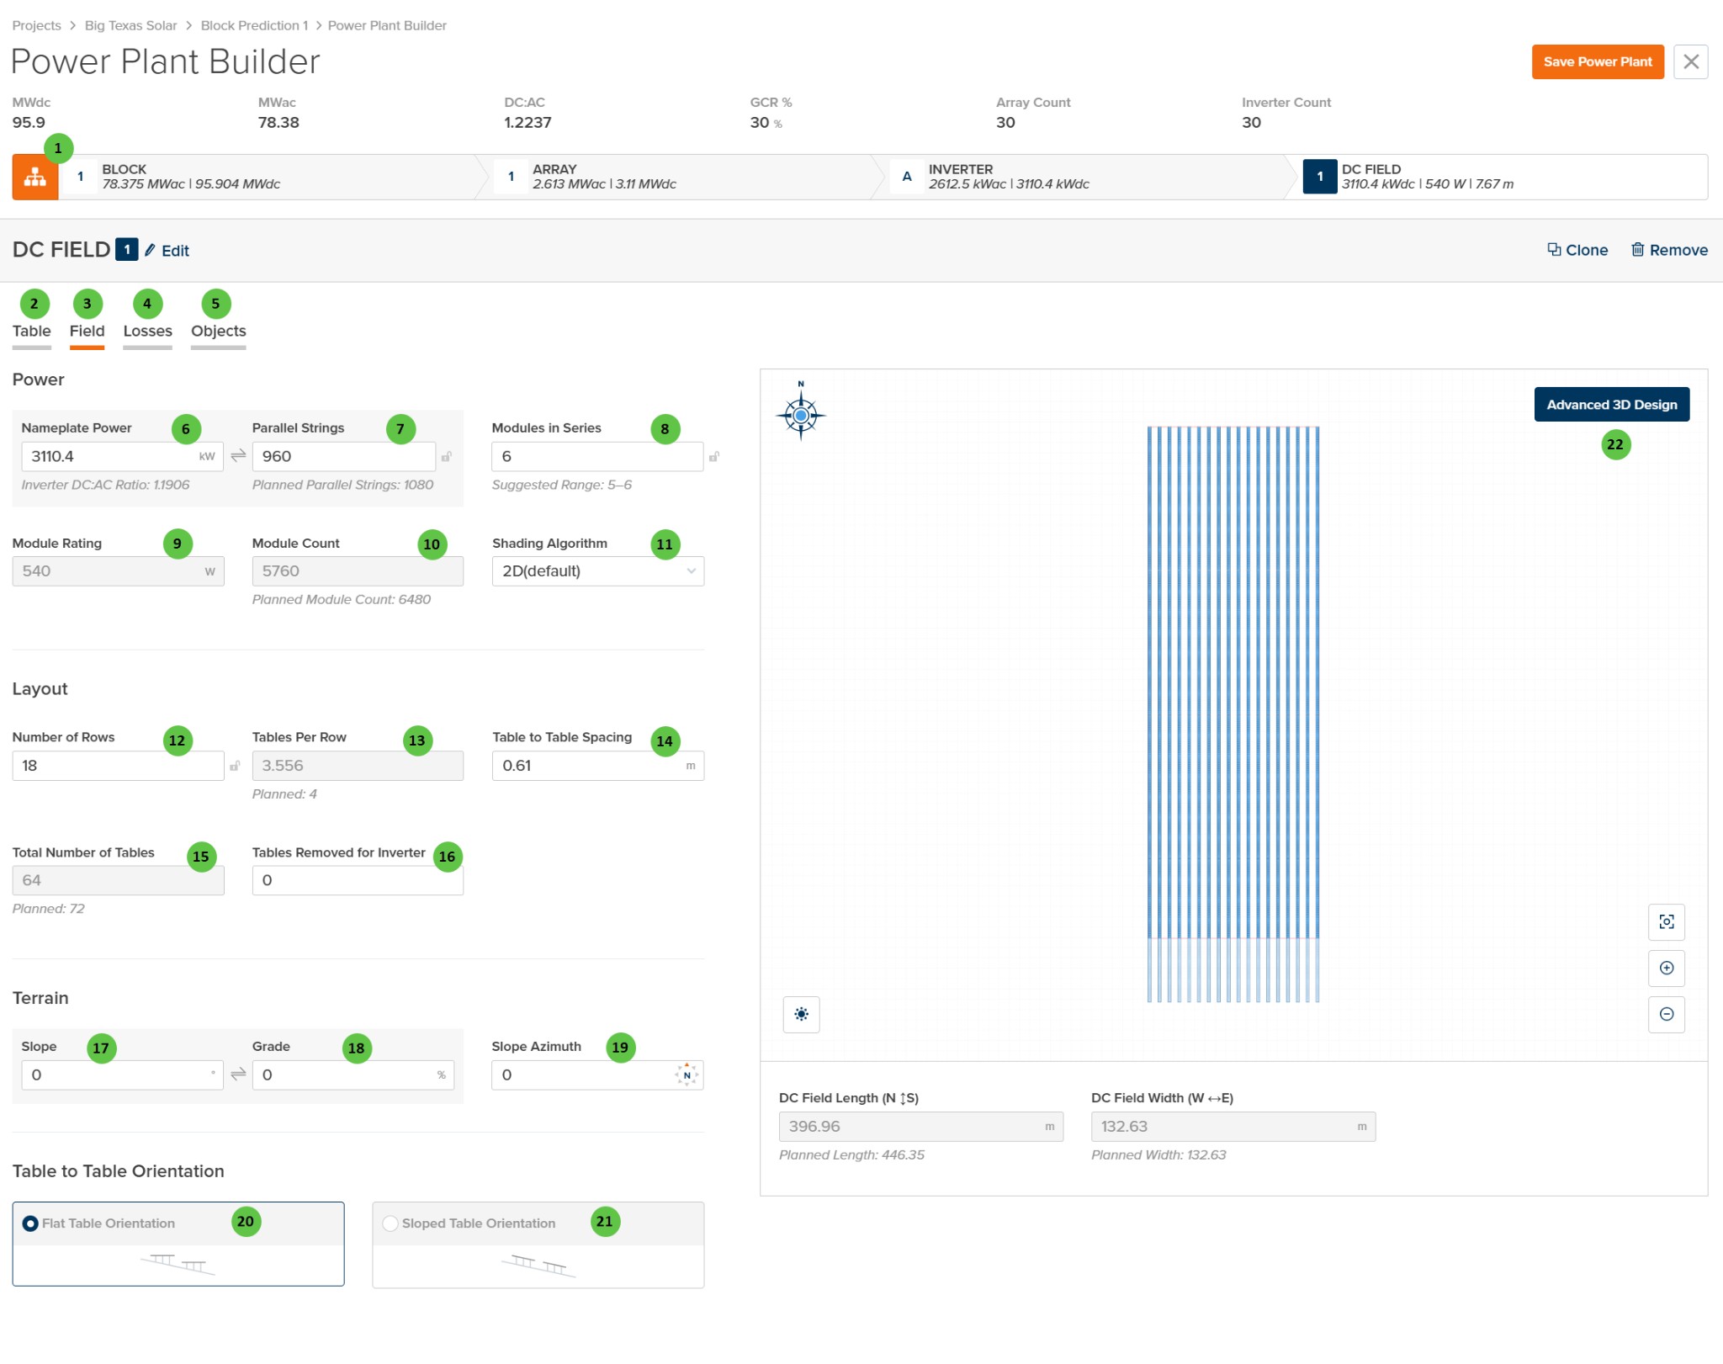This screenshot has width=1723, height=1364.
Task: Click the orange block hierarchy icon
Action: click(x=35, y=177)
